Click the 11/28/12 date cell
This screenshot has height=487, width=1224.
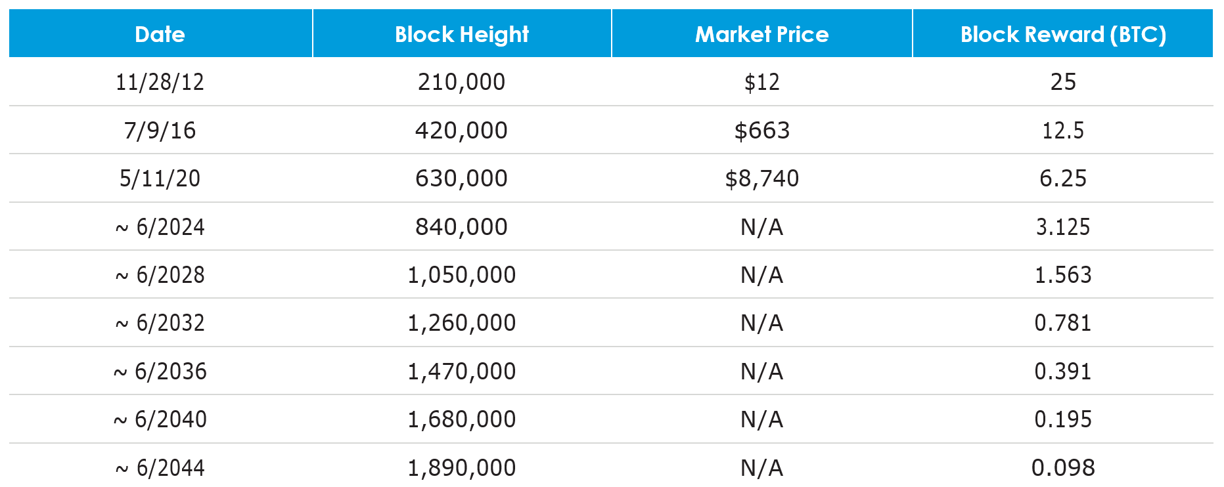160,82
